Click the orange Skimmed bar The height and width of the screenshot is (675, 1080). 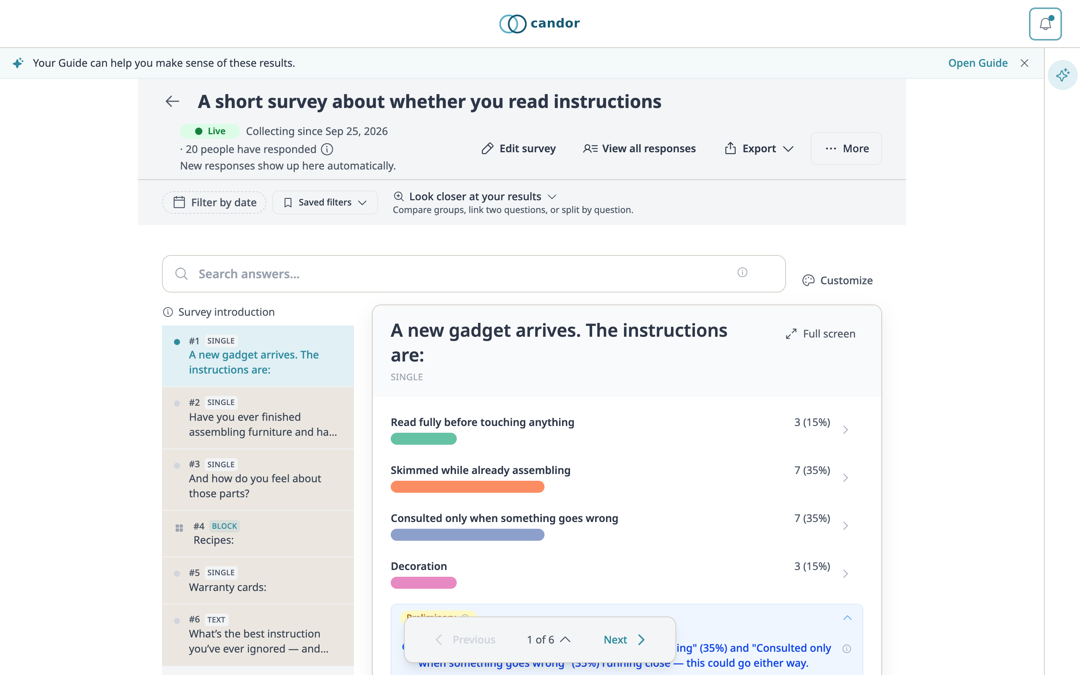click(467, 487)
